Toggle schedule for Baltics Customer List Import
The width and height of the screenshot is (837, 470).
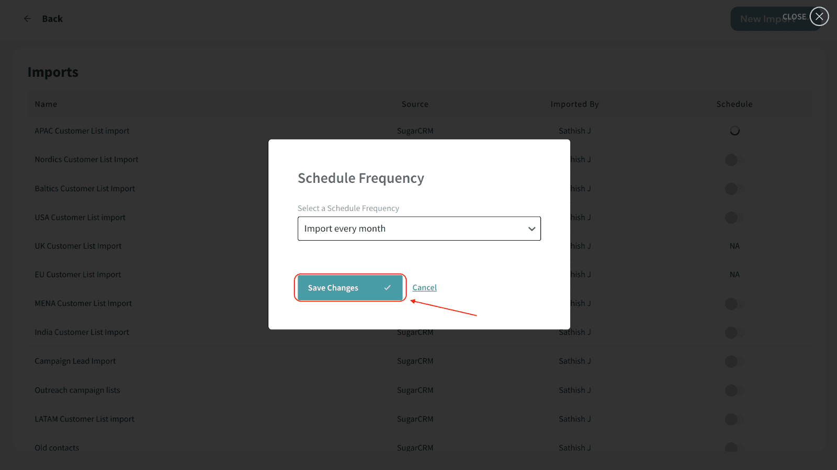[733, 189]
